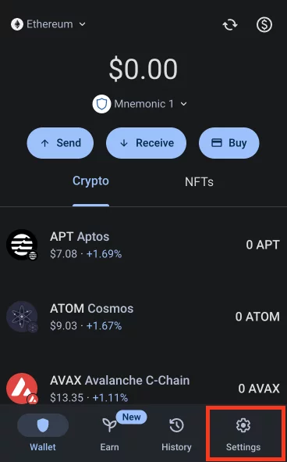Expand the Mnemonic 1 wallet selector
287x462 pixels.
[x=140, y=104]
